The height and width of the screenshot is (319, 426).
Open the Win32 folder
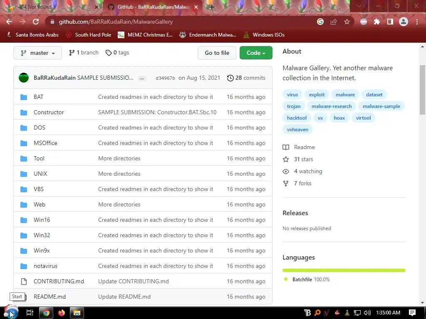point(42,235)
